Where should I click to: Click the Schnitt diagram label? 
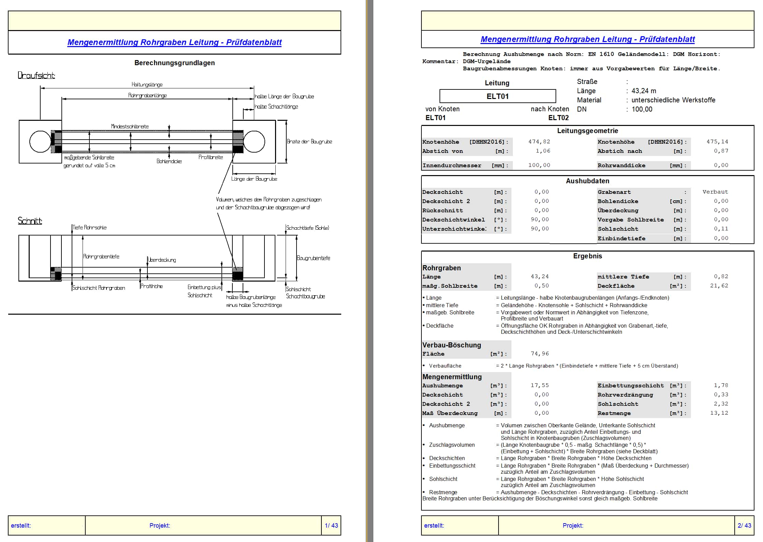[x=30, y=221]
